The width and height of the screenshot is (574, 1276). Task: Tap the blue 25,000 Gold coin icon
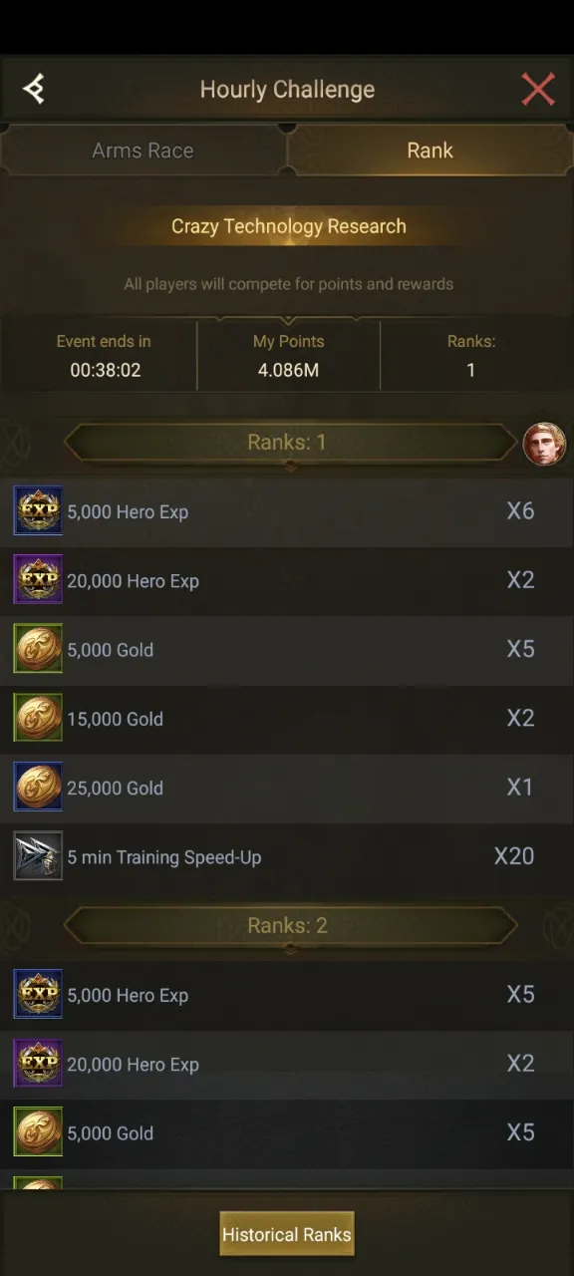38,788
